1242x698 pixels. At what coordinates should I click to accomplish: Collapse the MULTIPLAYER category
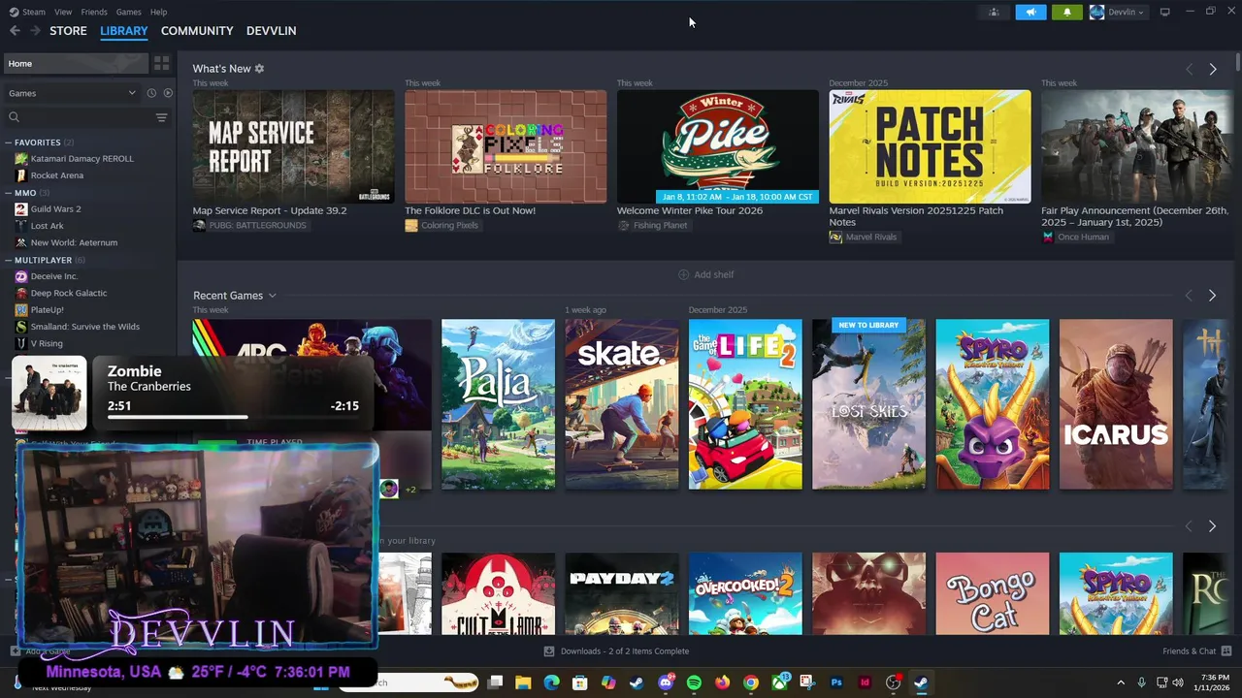(x=8, y=260)
